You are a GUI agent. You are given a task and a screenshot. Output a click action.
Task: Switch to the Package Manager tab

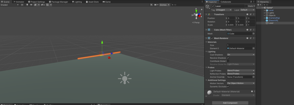coord(59,2)
